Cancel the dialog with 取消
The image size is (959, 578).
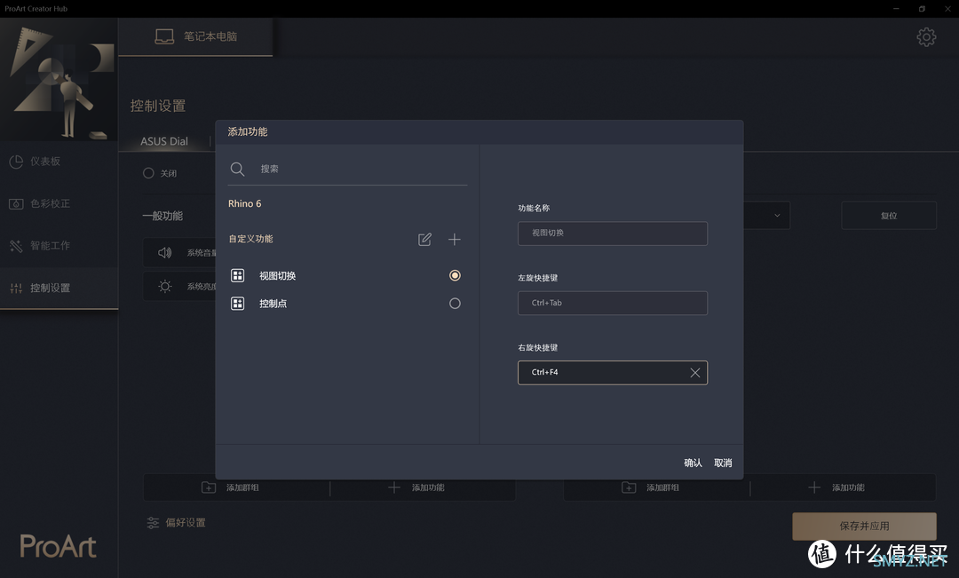723,463
